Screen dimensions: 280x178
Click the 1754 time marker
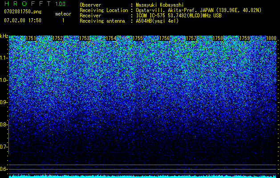click(111, 38)
